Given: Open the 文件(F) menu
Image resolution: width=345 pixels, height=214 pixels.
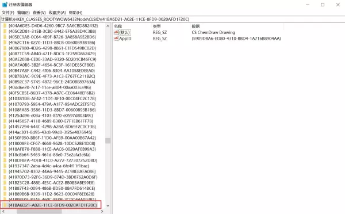Looking at the screenshot, I should (8, 13).
